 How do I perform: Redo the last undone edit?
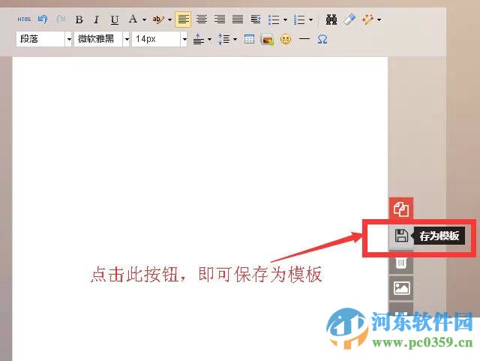point(61,20)
